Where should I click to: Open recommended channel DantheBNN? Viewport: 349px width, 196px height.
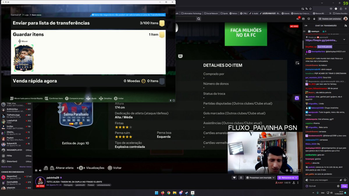coord(16,183)
